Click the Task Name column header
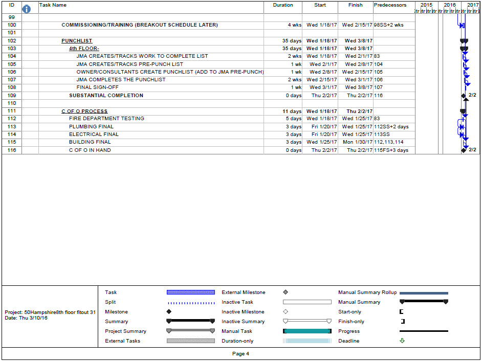Image resolution: width=482 pixels, height=361 pixels. (x=53, y=5)
